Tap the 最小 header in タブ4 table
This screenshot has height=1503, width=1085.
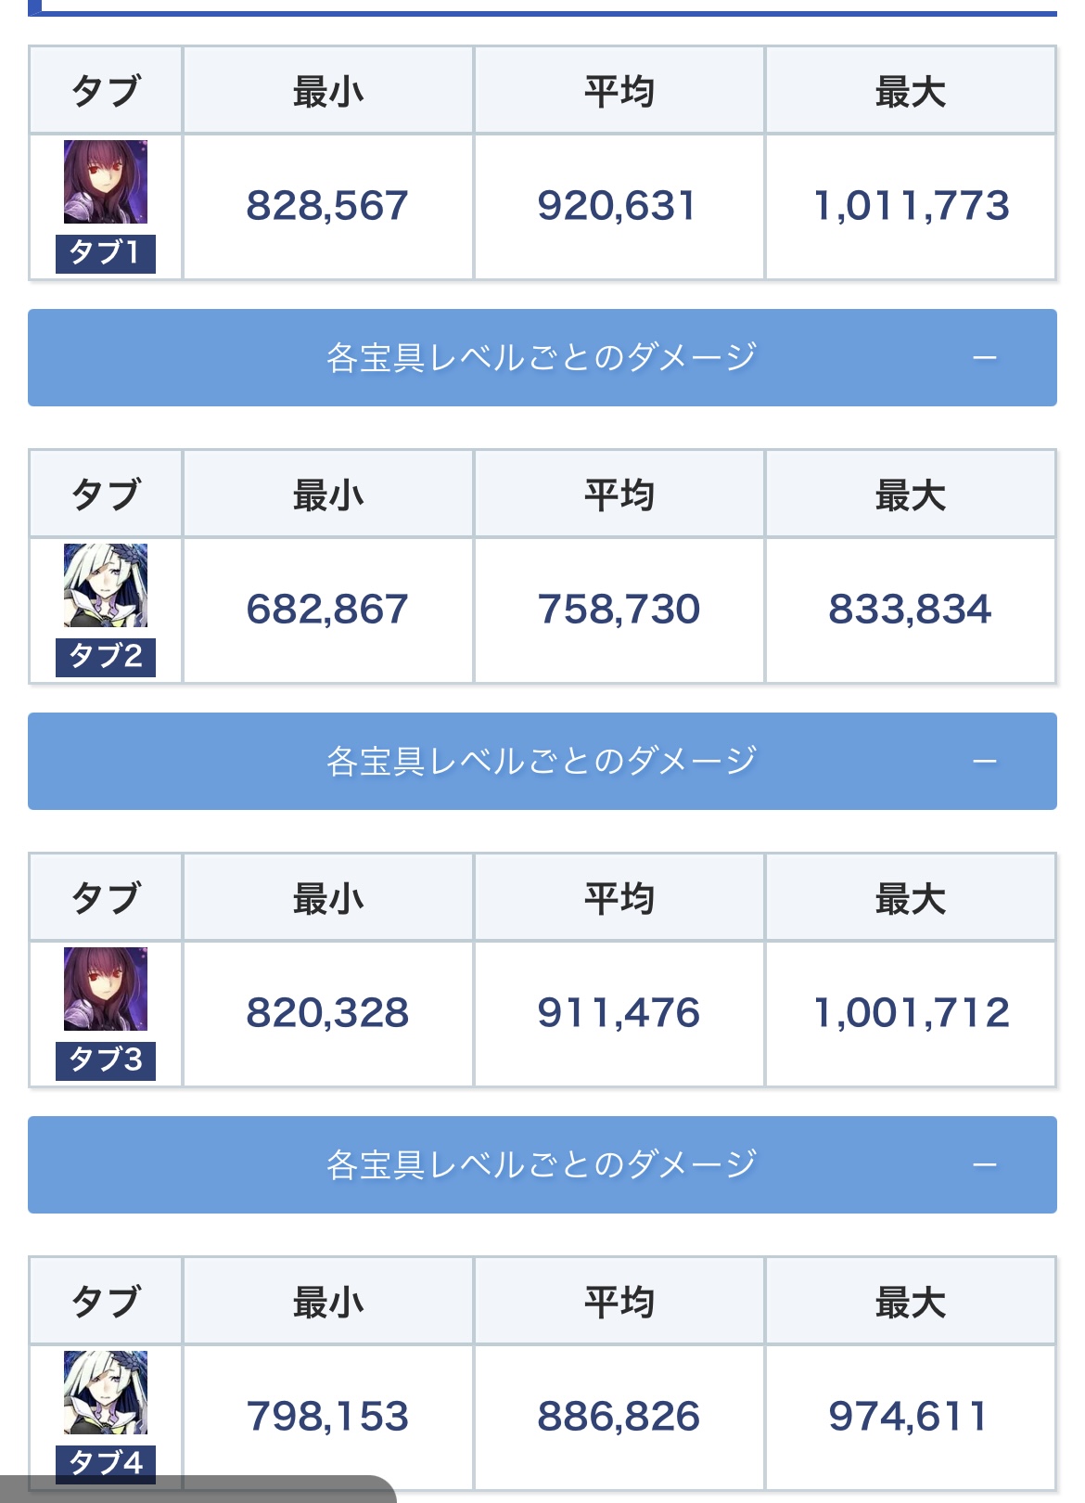(328, 1303)
